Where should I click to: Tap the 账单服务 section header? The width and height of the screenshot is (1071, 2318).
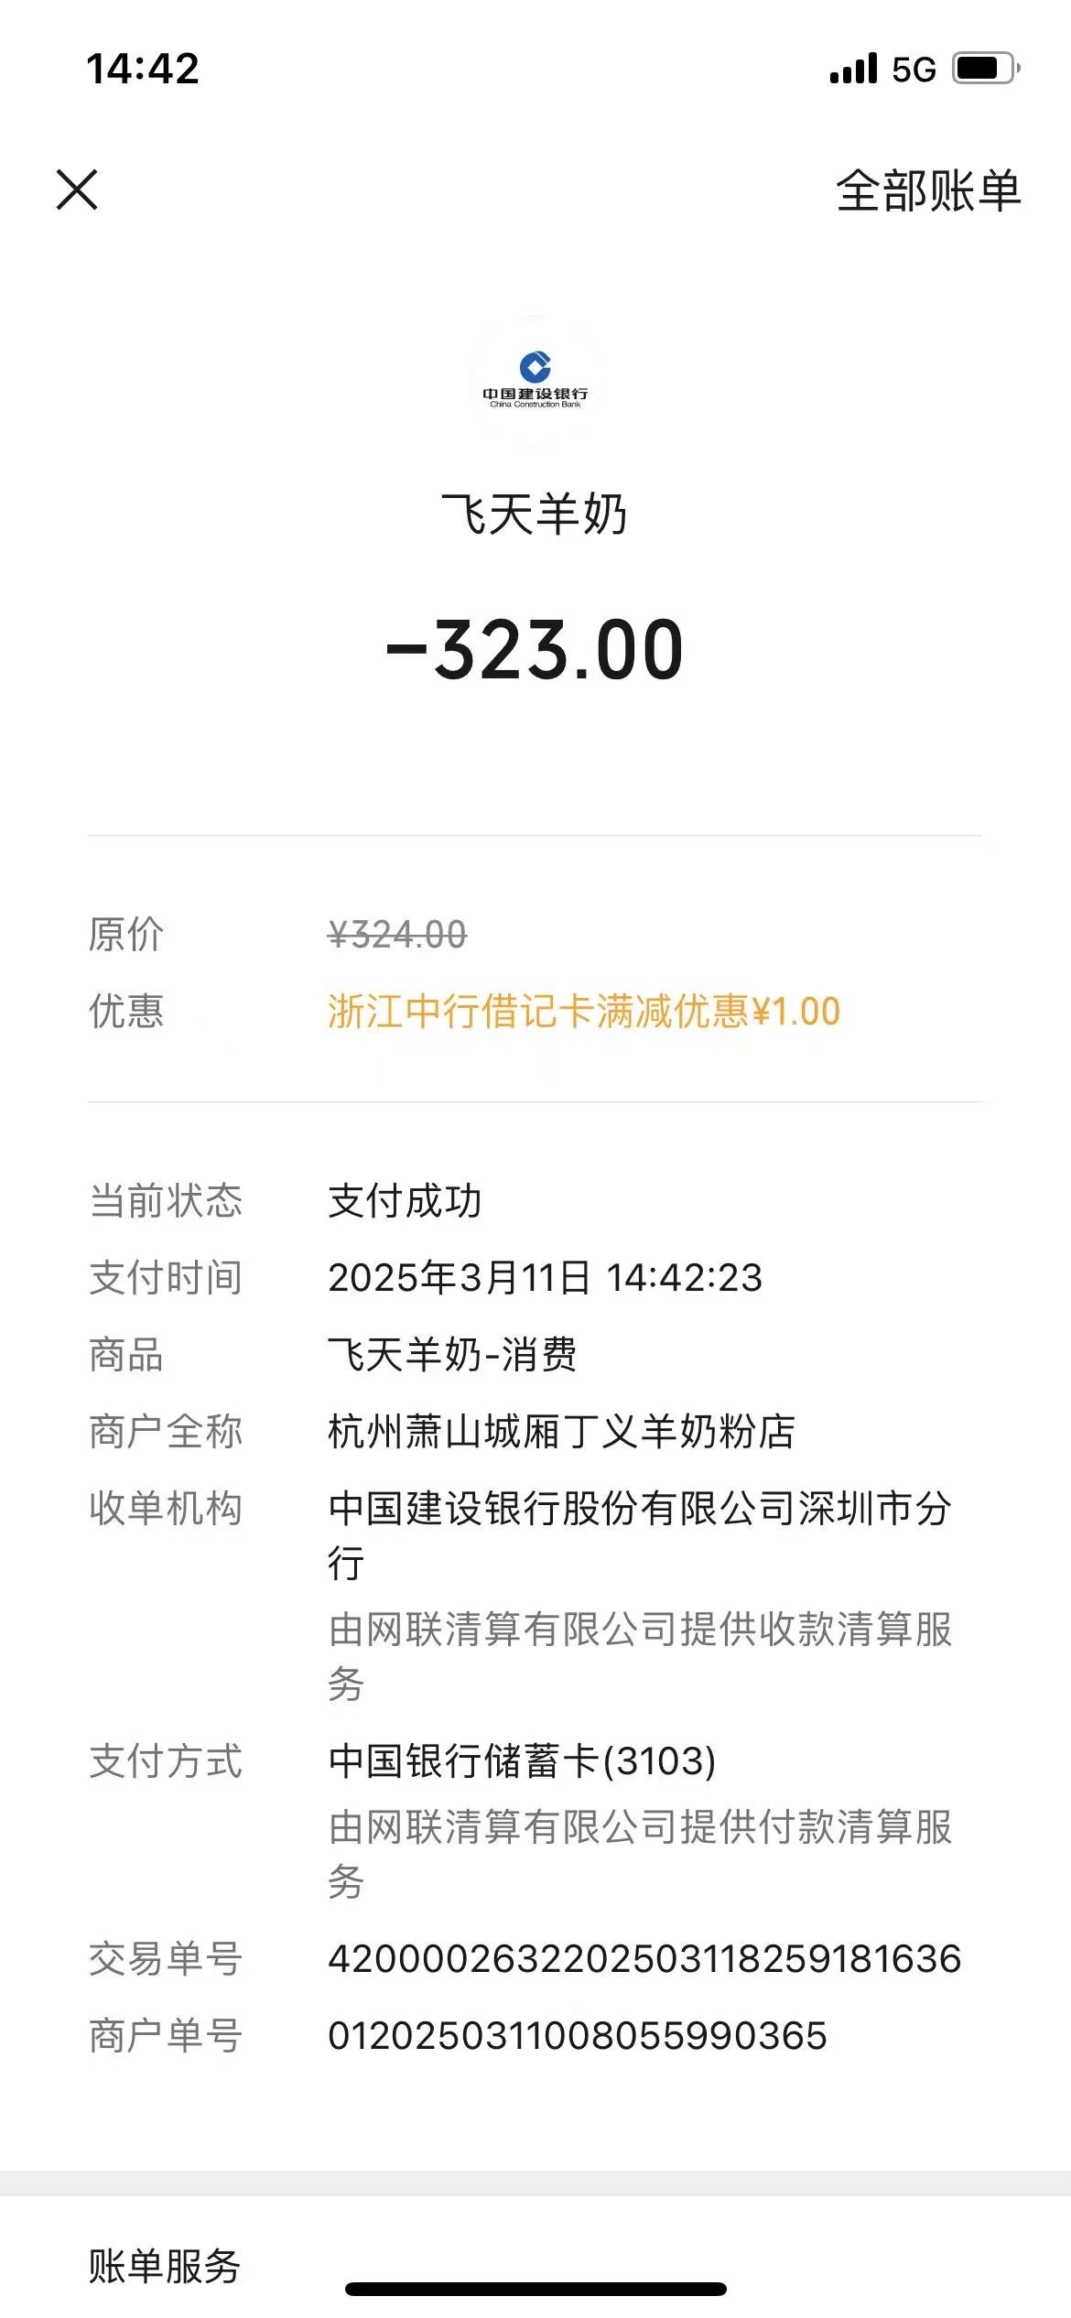click(165, 2267)
